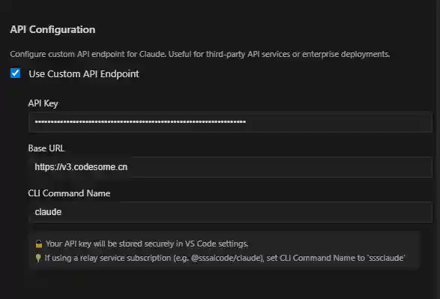
Task: Click into the API Key password field
Action: point(230,122)
